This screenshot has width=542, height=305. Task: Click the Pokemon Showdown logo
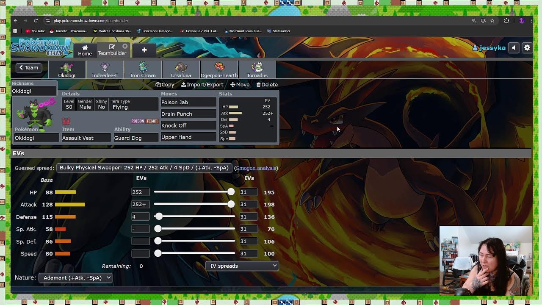(41, 47)
